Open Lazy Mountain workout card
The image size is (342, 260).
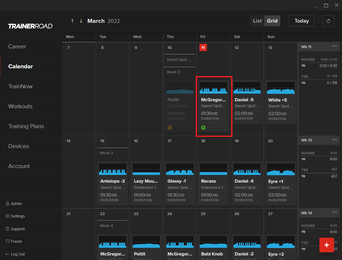[x=146, y=183]
